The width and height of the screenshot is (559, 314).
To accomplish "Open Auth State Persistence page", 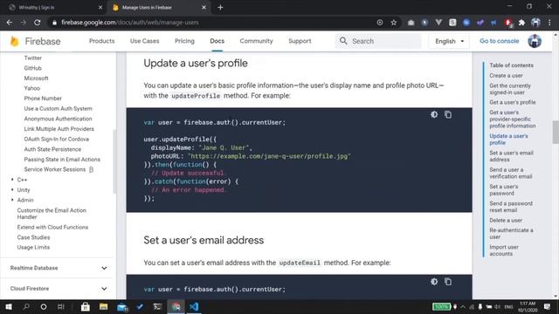I will click(x=52, y=149).
